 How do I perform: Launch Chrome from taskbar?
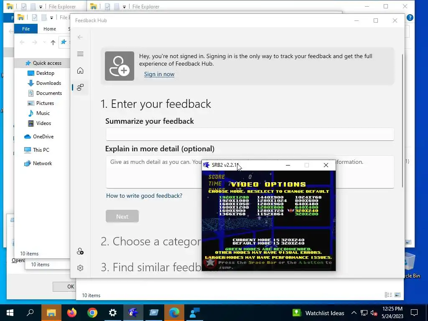(92, 313)
